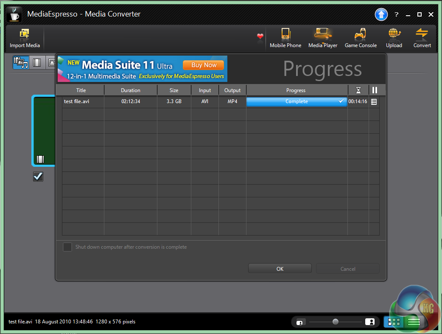Click the red heart favorites icon
The height and width of the screenshot is (334, 442).
coord(260,37)
